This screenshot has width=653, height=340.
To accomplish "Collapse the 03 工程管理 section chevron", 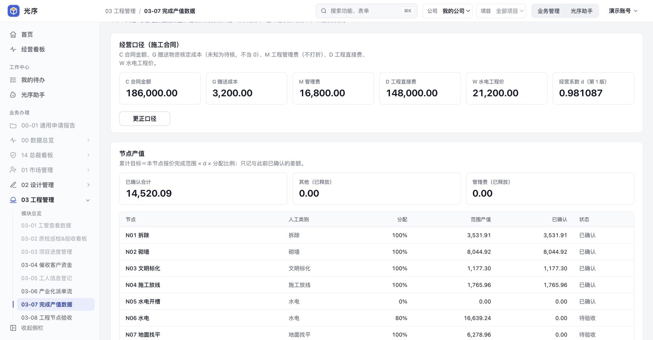I will [x=88, y=200].
